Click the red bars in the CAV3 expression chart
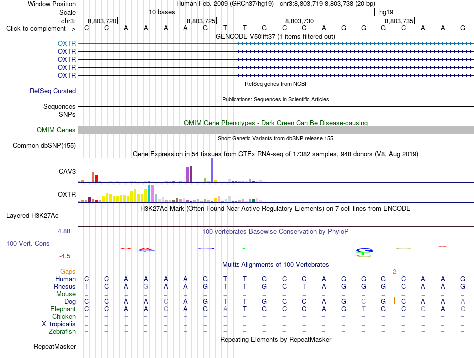The image size is (474, 358). pyautogui.click(x=95, y=177)
